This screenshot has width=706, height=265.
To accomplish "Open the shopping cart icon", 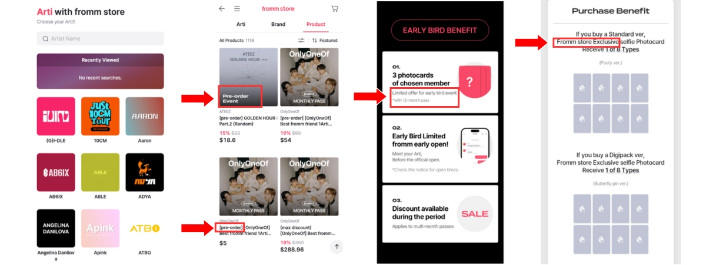I will pyautogui.click(x=335, y=9).
